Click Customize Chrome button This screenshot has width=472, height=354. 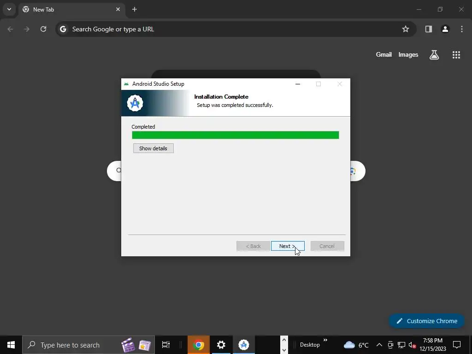tap(427, 321)
